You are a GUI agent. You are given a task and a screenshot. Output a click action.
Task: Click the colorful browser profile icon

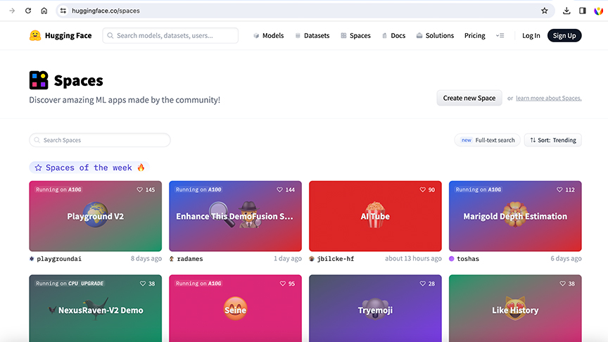point(598,11)
